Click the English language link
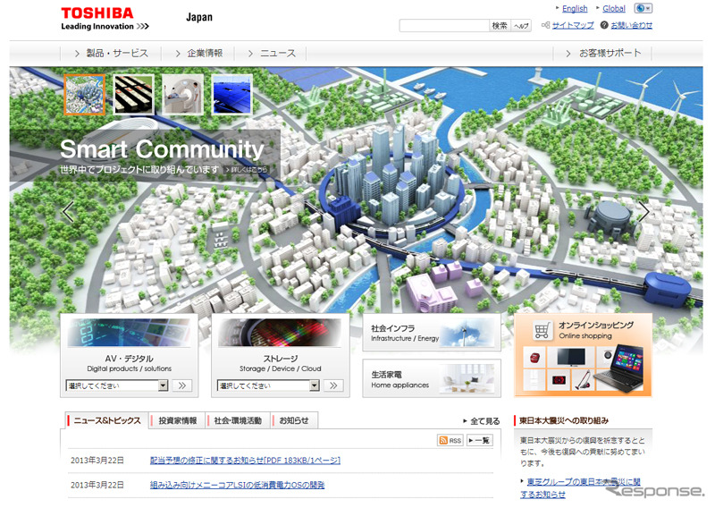Viewport: 715px width, 508px height. [x=575, y=9]
